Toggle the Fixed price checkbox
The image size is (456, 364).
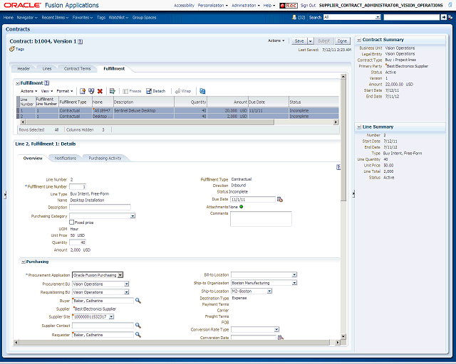coord(71,222)
